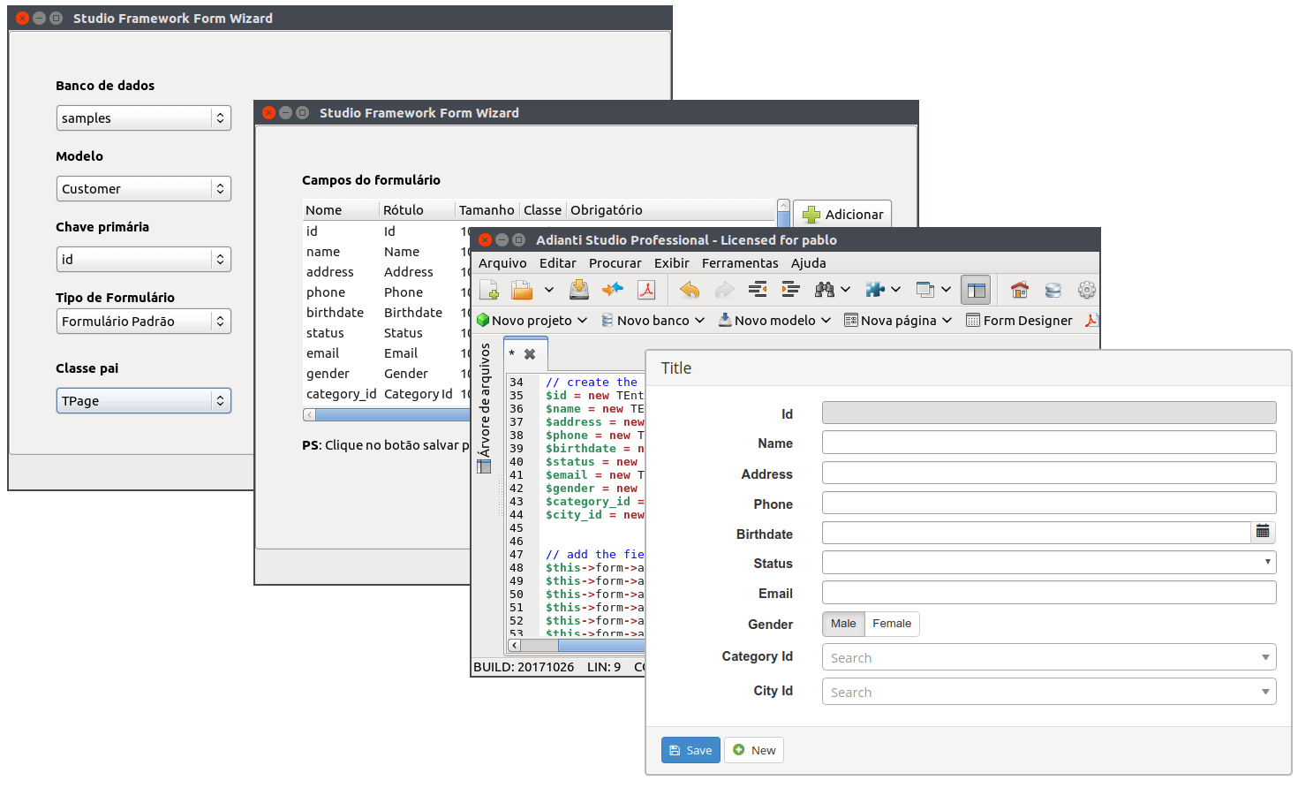The width and height of the screenshot is (1298, 788).
Task: Click the blue Save button
Action: point(691,750)
